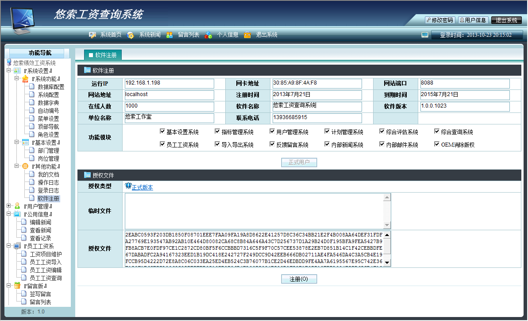Image resolution: width=528 pixels, height=321 pixels.
Task: Click the page icon beside 工资项目维护
Action: [x=23, y=254]
